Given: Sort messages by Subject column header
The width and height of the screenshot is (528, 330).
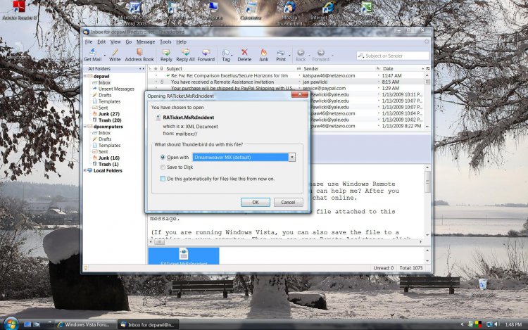Looking at the screenshot, I should pos(230,69).
